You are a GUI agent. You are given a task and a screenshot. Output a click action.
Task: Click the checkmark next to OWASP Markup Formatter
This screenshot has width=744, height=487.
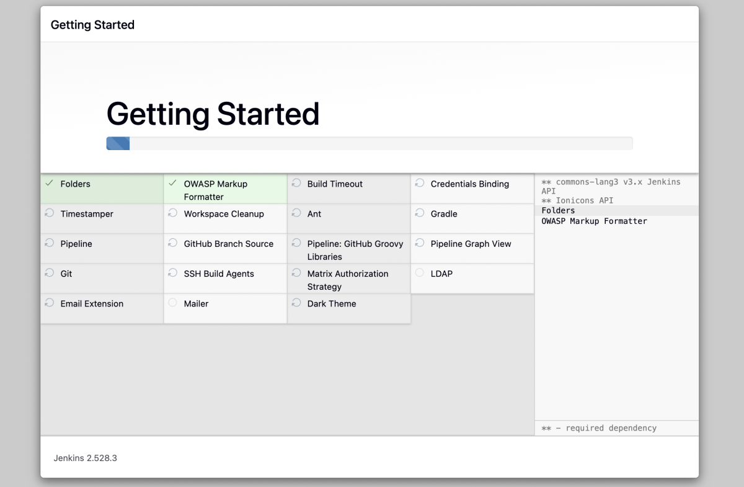(172, 184)
